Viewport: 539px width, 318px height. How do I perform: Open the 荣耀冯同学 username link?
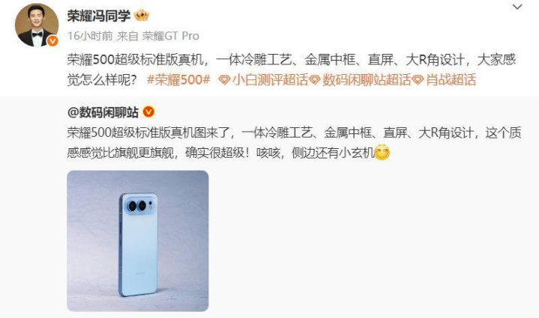pyautogui.click(x=99, y=16)
